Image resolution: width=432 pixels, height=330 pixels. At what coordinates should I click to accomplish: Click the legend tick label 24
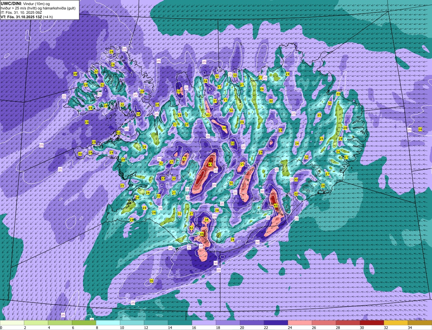(290, 328)
